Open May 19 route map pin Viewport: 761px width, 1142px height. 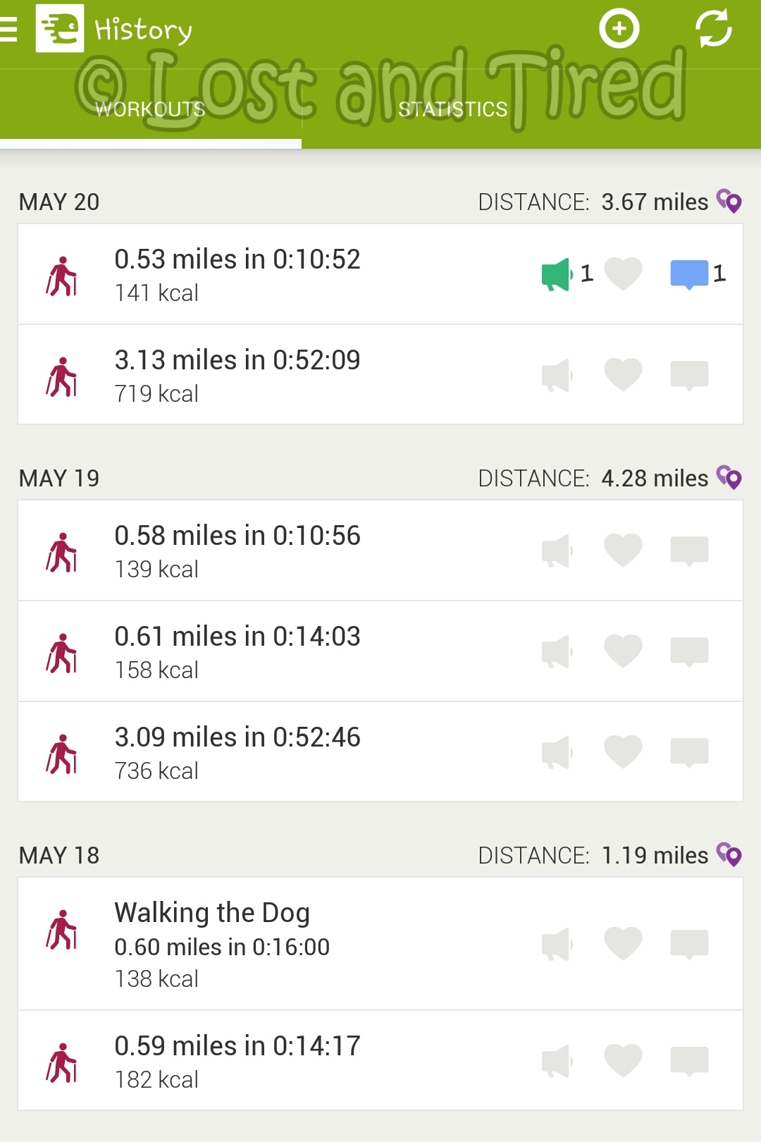point(729,478)
